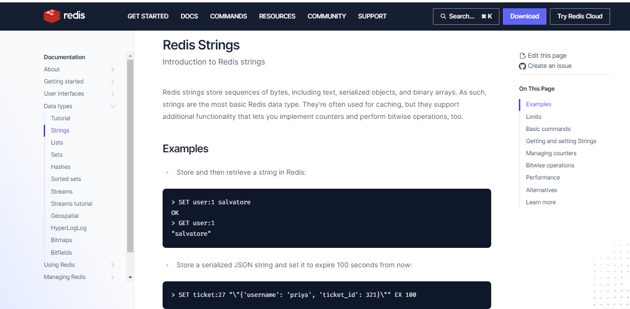Jump to Limits section
Viewport: 630px width, 309px height.
tap(534, 117)
